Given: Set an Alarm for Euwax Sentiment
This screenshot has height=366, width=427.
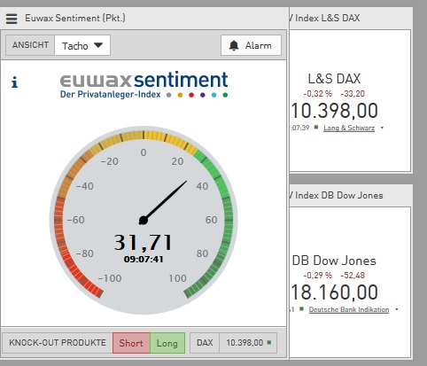Looking at the screenshot, I should 251,45.
